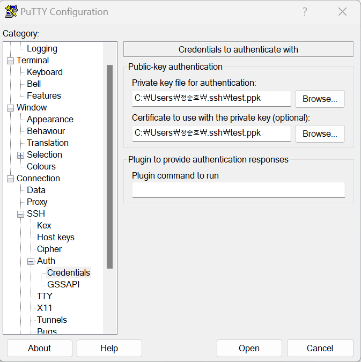Click the Open button to connect

249,348
